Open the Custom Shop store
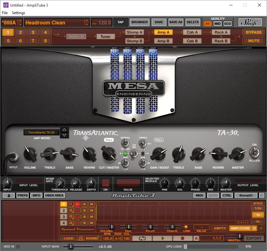This screenshot has width=267, height=251. tap(250, 22)
